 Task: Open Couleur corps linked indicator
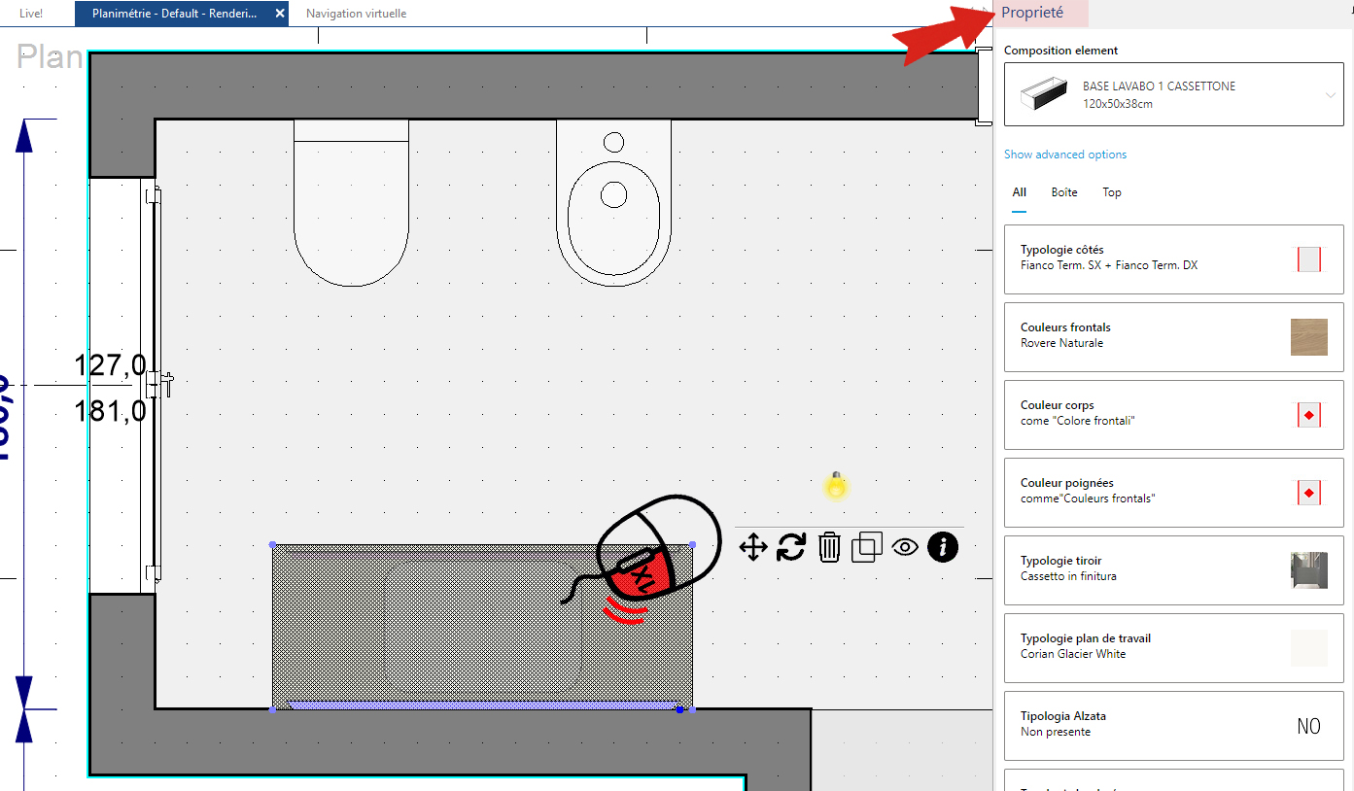[x=1308, y=415]
